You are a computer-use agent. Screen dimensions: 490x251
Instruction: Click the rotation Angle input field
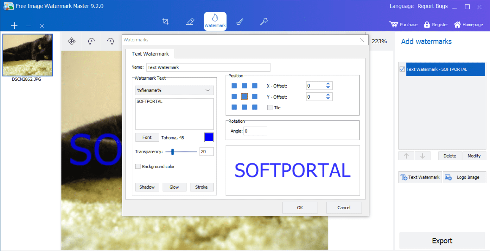click(255, 131)
